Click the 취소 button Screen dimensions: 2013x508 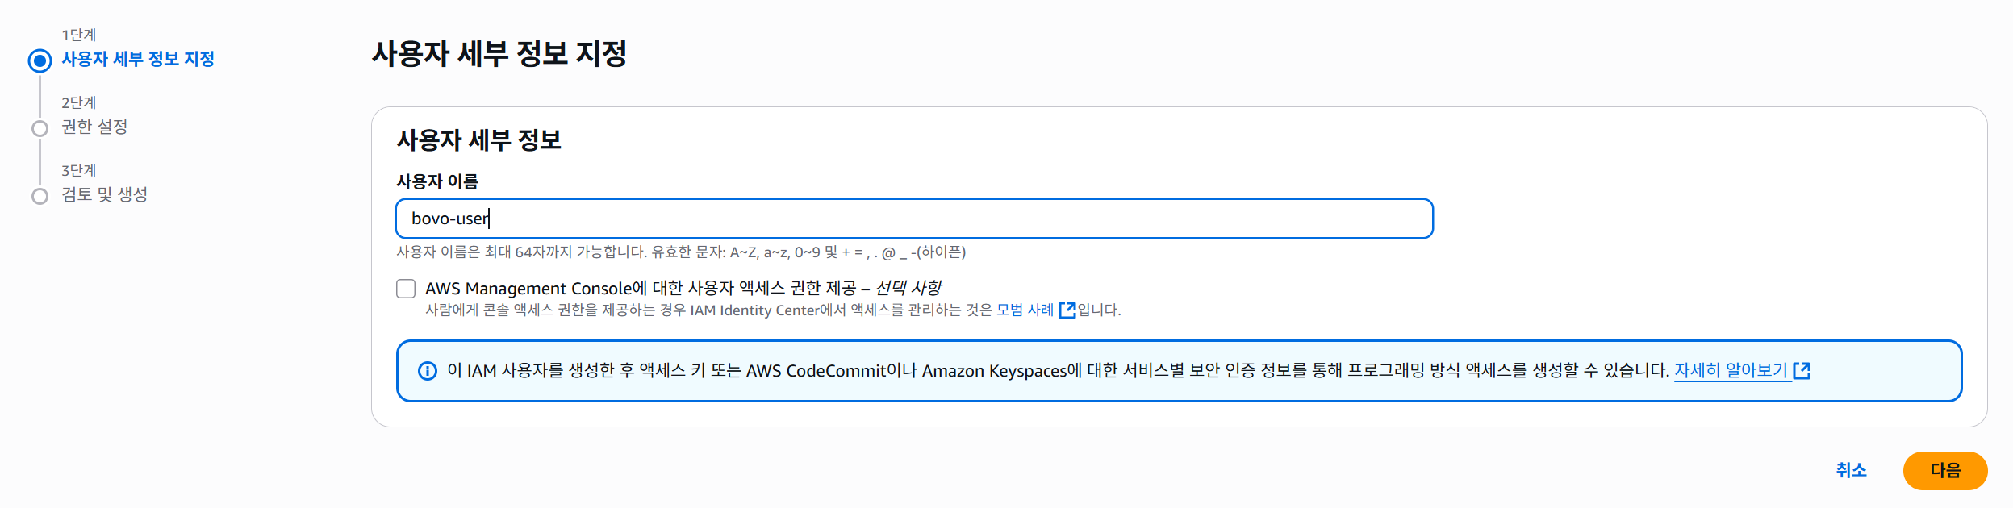[x=1851, y=471]
